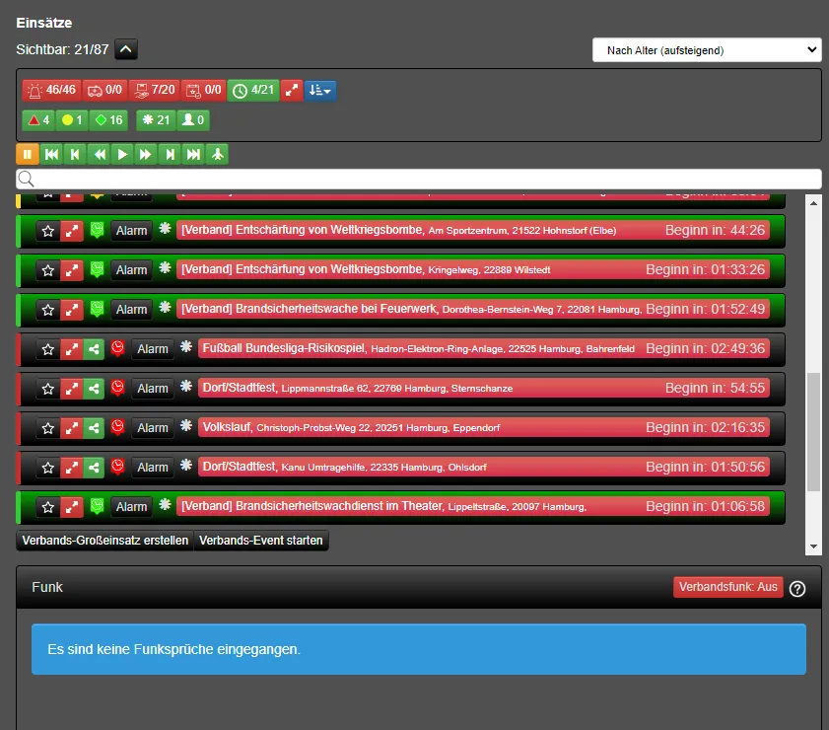Screen dimensions: 829x730
Task: Click Verbands-Großeinsatz erstellen button
Action: click(x=104, y=541)
